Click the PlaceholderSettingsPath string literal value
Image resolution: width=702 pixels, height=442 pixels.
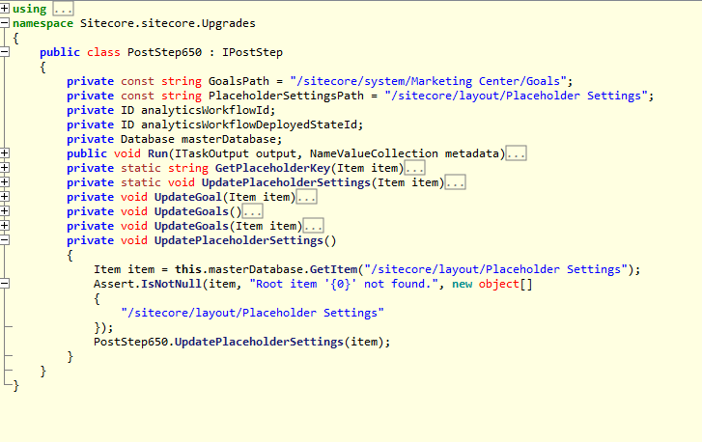(516, 96)
